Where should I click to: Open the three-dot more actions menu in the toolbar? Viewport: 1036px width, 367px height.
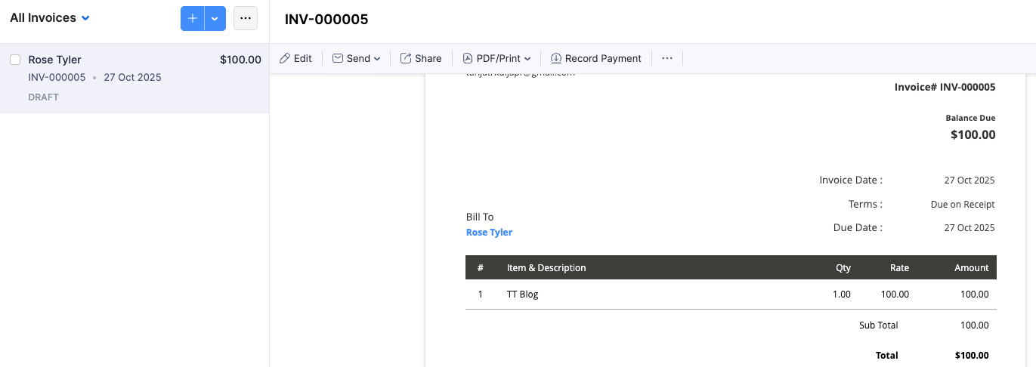pos(667,58)
